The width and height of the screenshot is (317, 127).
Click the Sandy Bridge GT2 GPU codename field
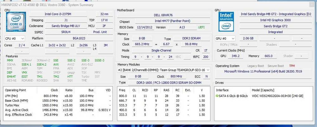click(275, 26)
